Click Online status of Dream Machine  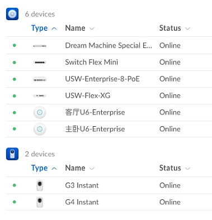click(x=170, y=45)
